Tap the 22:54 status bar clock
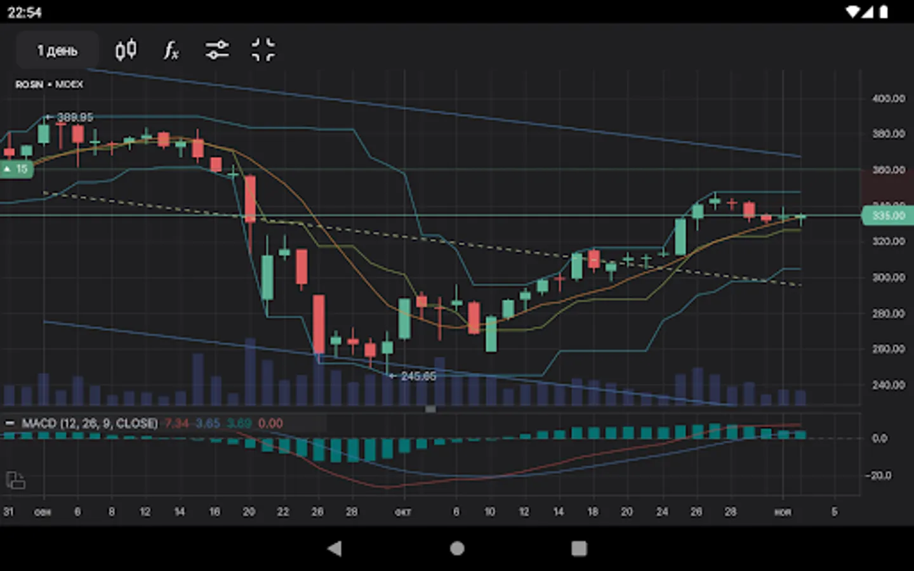Image resolution: width=914 pixels, height=571 pixels. coord(25,12)
